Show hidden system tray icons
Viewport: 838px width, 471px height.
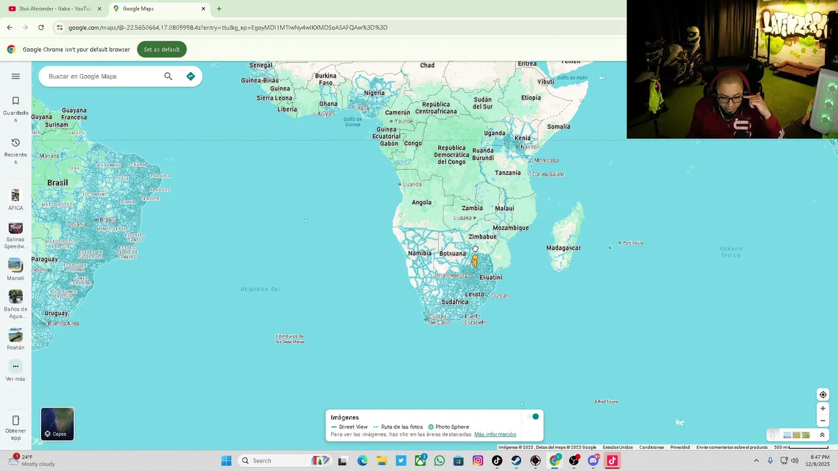pos(756,461)
